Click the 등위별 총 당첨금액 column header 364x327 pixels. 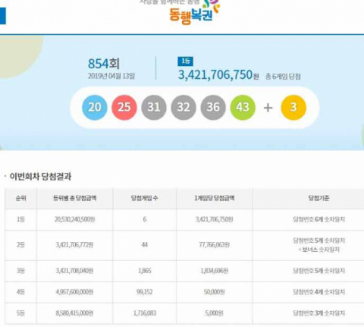[75, 198]
